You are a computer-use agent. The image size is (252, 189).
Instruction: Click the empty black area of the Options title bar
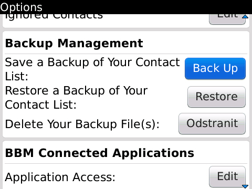point(147,7)
